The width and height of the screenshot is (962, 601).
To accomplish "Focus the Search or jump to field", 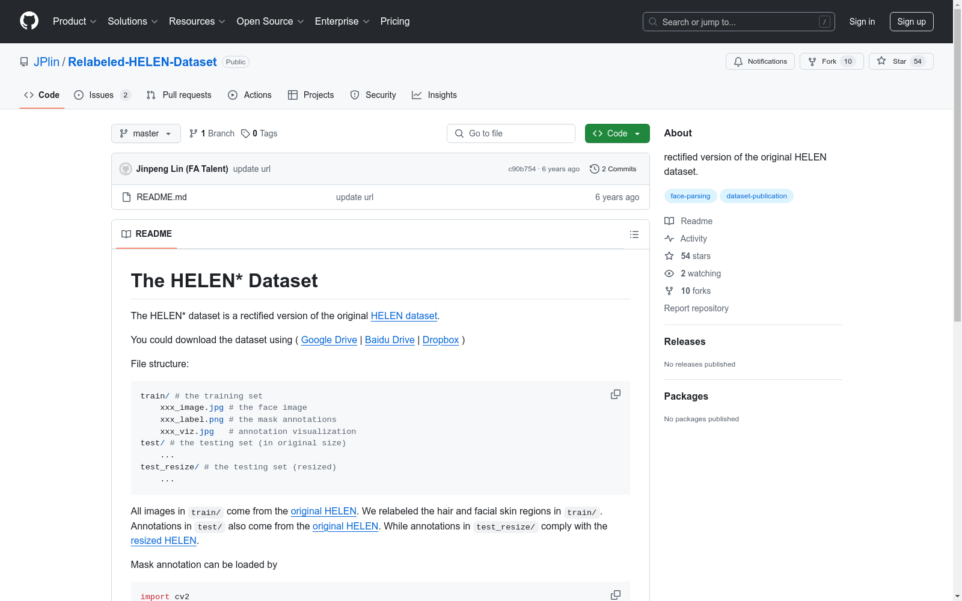I will tap(739, 22).
